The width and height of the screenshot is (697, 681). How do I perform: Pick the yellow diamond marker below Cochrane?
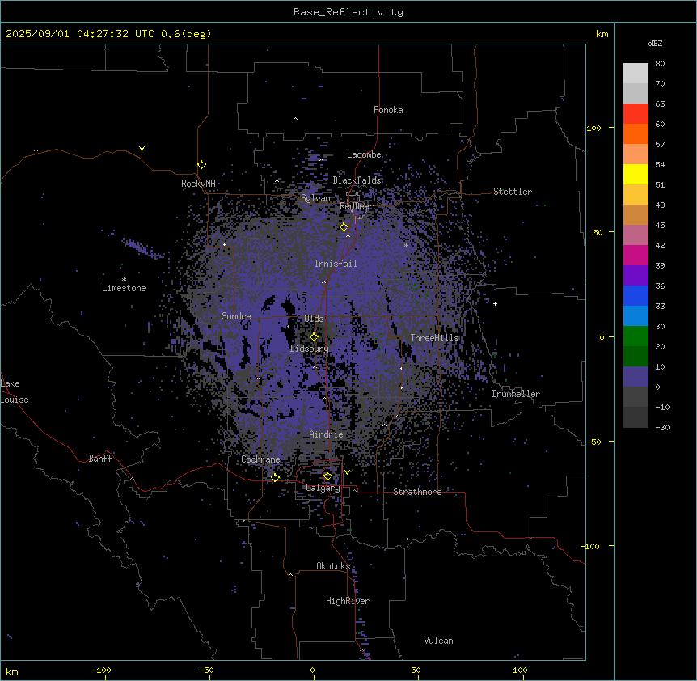coord(275,477)
